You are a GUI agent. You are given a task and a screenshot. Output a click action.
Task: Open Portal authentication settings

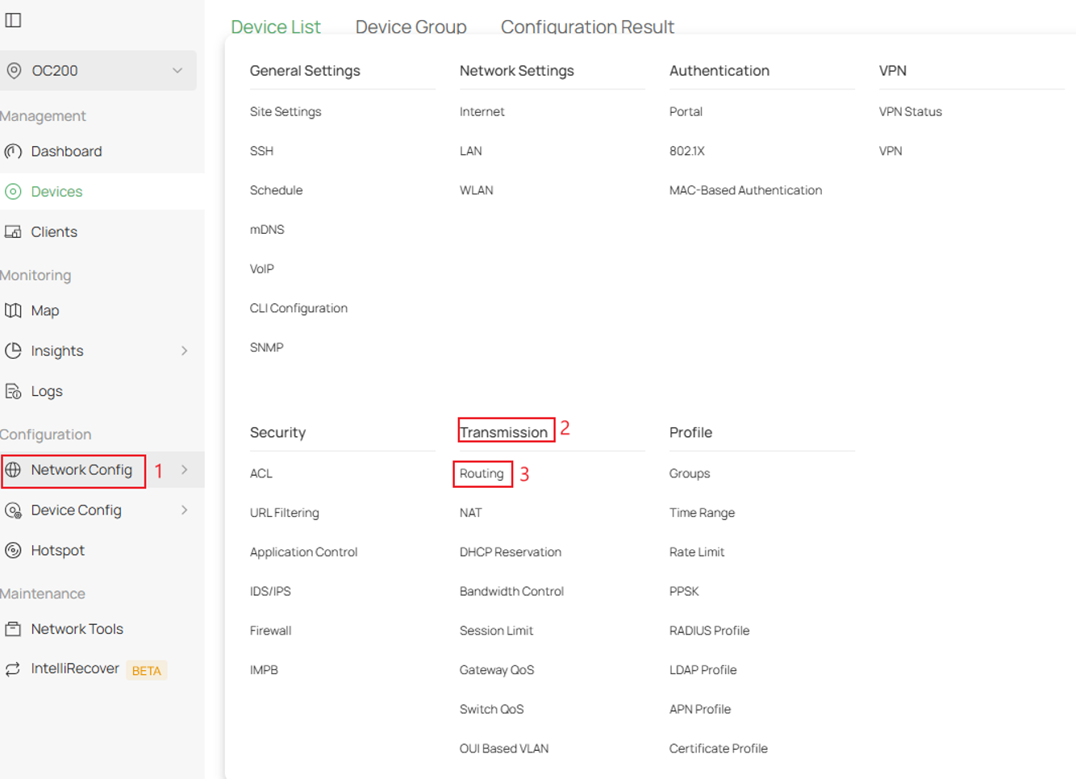click(x=686, y=111)
